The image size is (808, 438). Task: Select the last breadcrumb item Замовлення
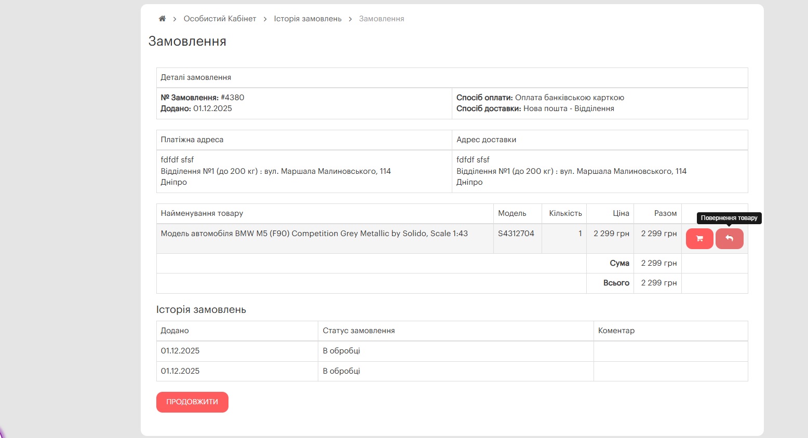pyautogui.click(x=381, y=19)
